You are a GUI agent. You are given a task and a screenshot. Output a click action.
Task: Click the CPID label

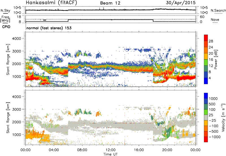(6, 27)
